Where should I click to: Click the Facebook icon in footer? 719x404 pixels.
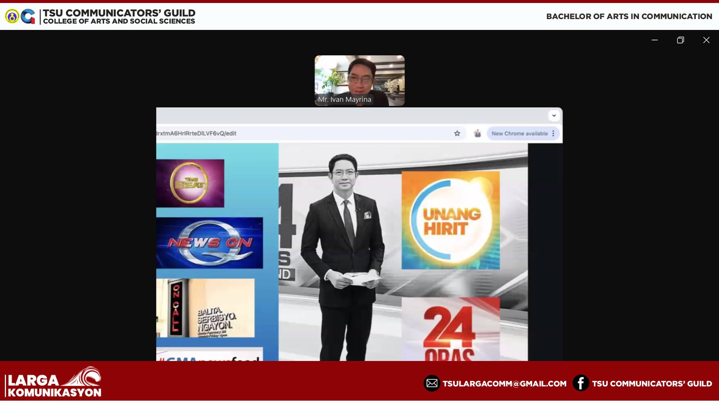pyautogui.click(x=581, y=383)
